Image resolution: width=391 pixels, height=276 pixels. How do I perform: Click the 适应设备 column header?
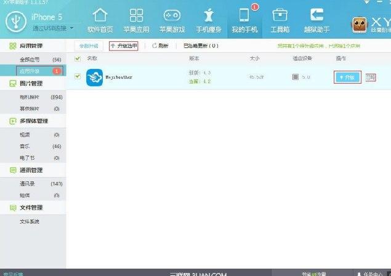pos(302,58)
